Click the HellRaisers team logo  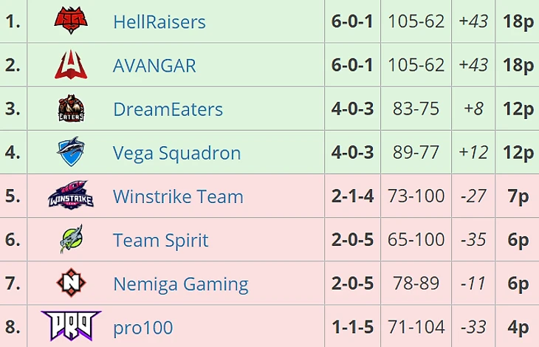tap(71, 21)
